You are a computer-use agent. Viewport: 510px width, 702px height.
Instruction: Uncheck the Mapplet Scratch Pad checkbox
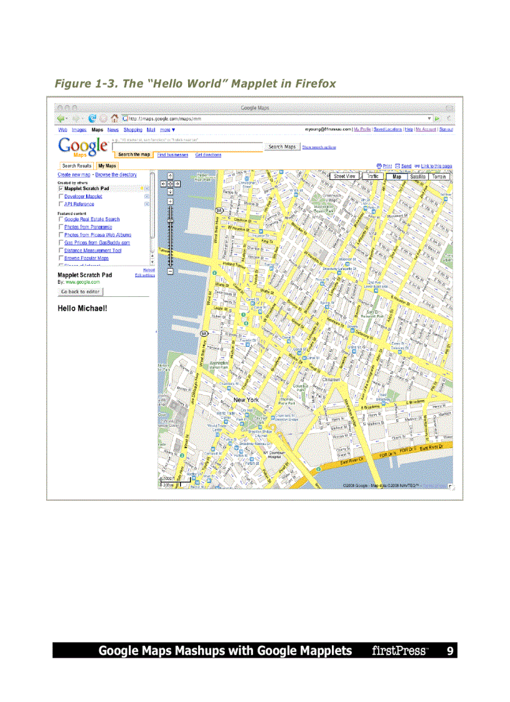[x=61, y=188]
